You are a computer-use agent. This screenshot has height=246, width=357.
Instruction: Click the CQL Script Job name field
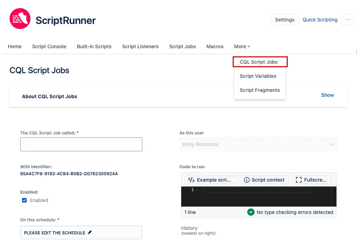[x=81, y=144]
